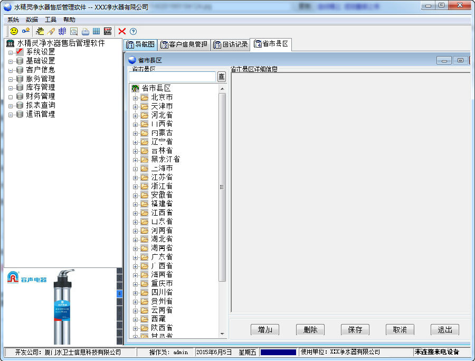Switch to the 导航图 tab

click(140, 44)
